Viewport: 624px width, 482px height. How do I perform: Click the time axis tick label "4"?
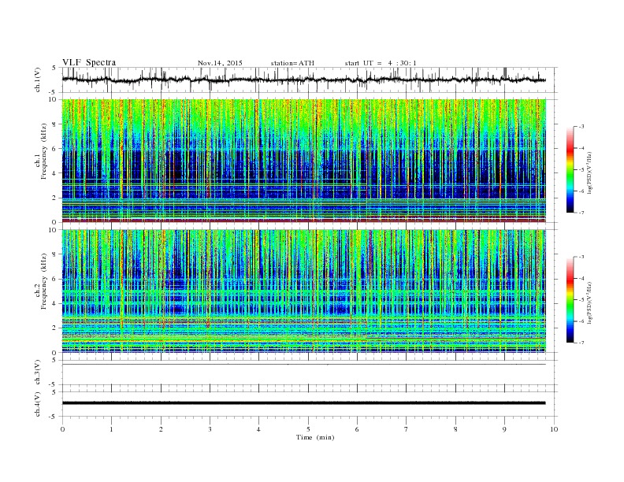tap(259, 429)
